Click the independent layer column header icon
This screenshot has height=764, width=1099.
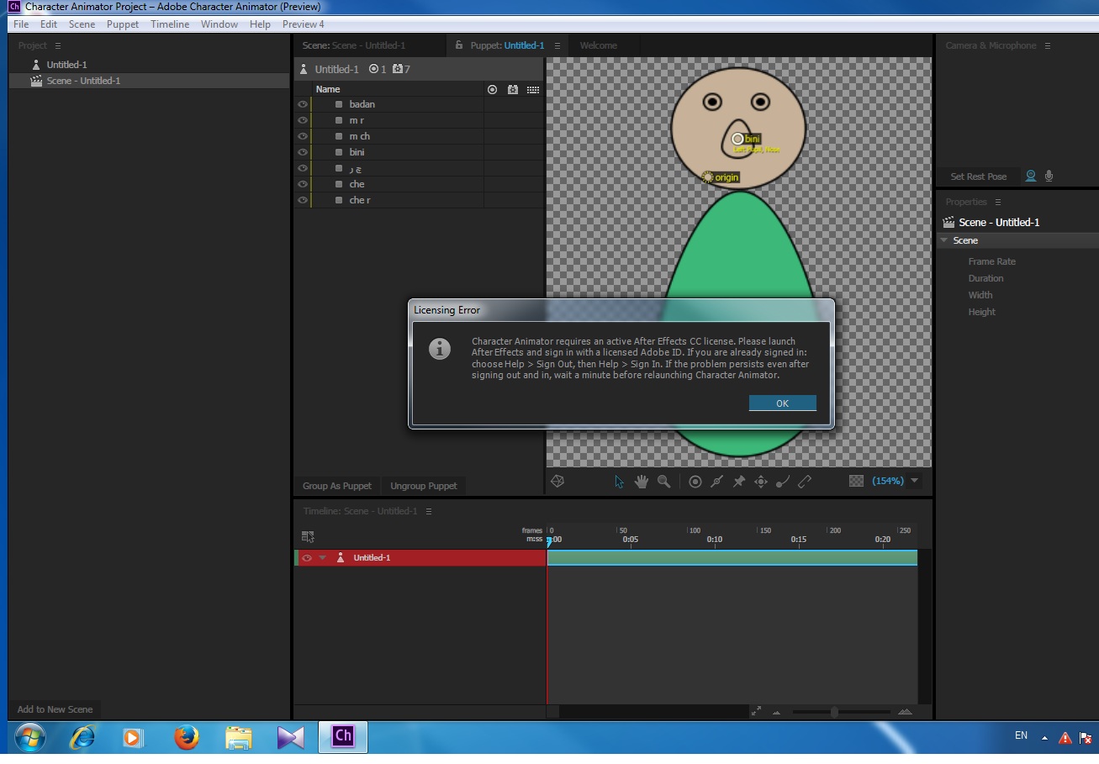pos(493,89)
